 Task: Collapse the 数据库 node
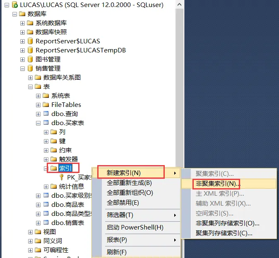click(x=14, y=14)
